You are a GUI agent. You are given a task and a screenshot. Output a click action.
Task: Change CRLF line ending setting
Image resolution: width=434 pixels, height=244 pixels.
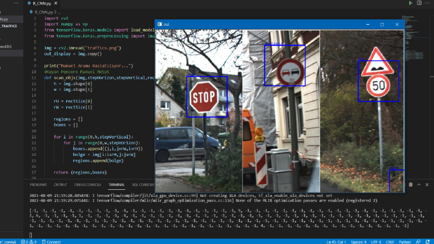coord(390,242)
